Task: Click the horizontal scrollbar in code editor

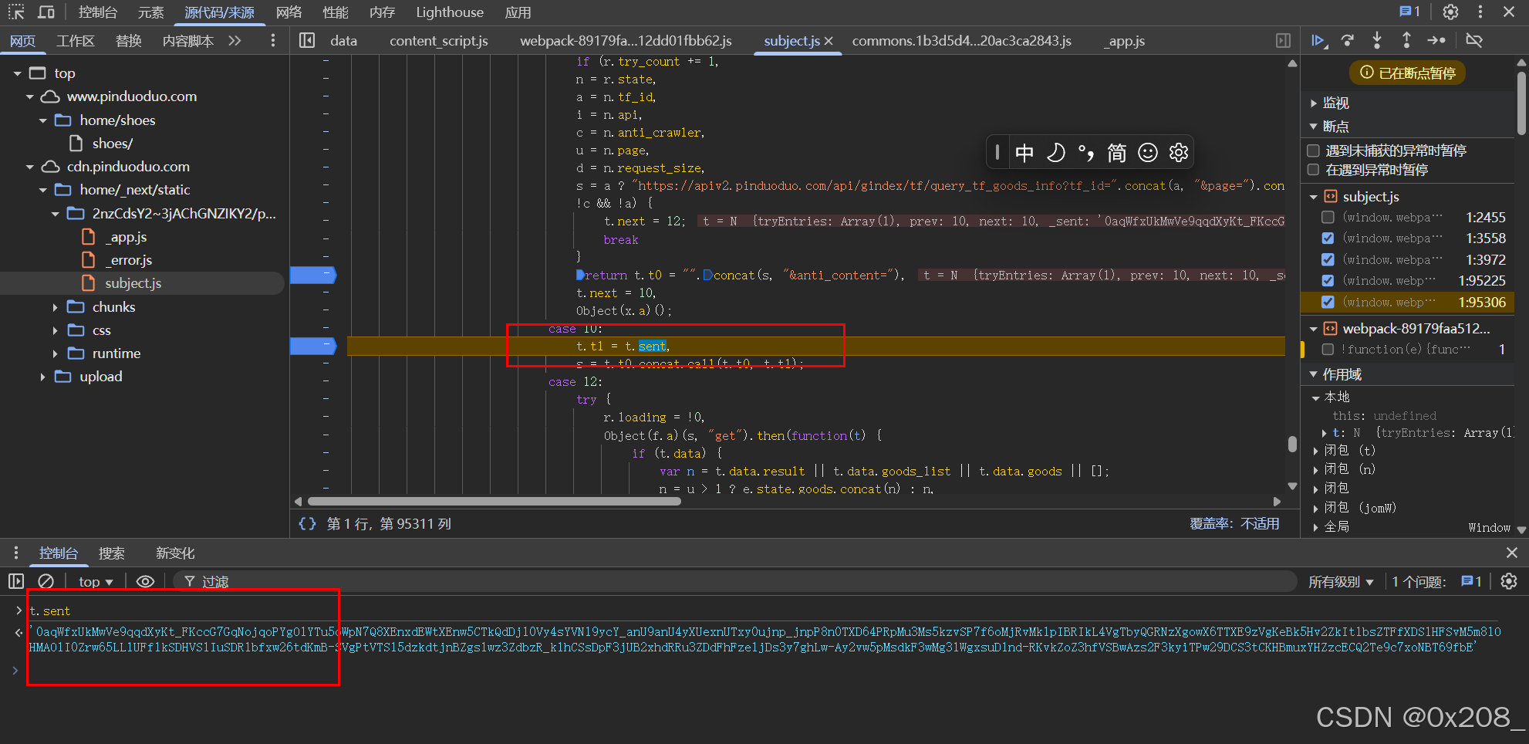Action: point(494,501)
